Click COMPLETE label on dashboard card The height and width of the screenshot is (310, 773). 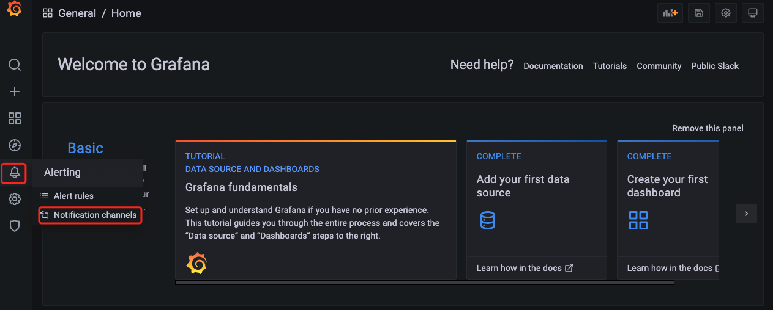pyautogui.click(x=649, y=156)
